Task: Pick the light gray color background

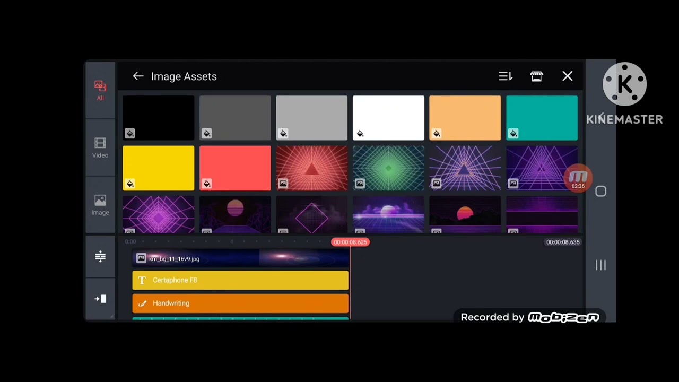Action: pyautogui.click(x=312, y=118)
